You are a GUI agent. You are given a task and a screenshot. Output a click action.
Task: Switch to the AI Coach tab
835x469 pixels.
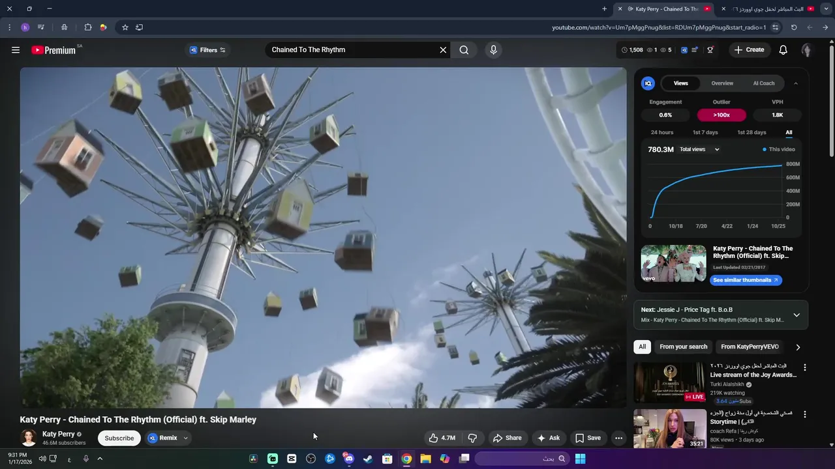pos(764,83)
